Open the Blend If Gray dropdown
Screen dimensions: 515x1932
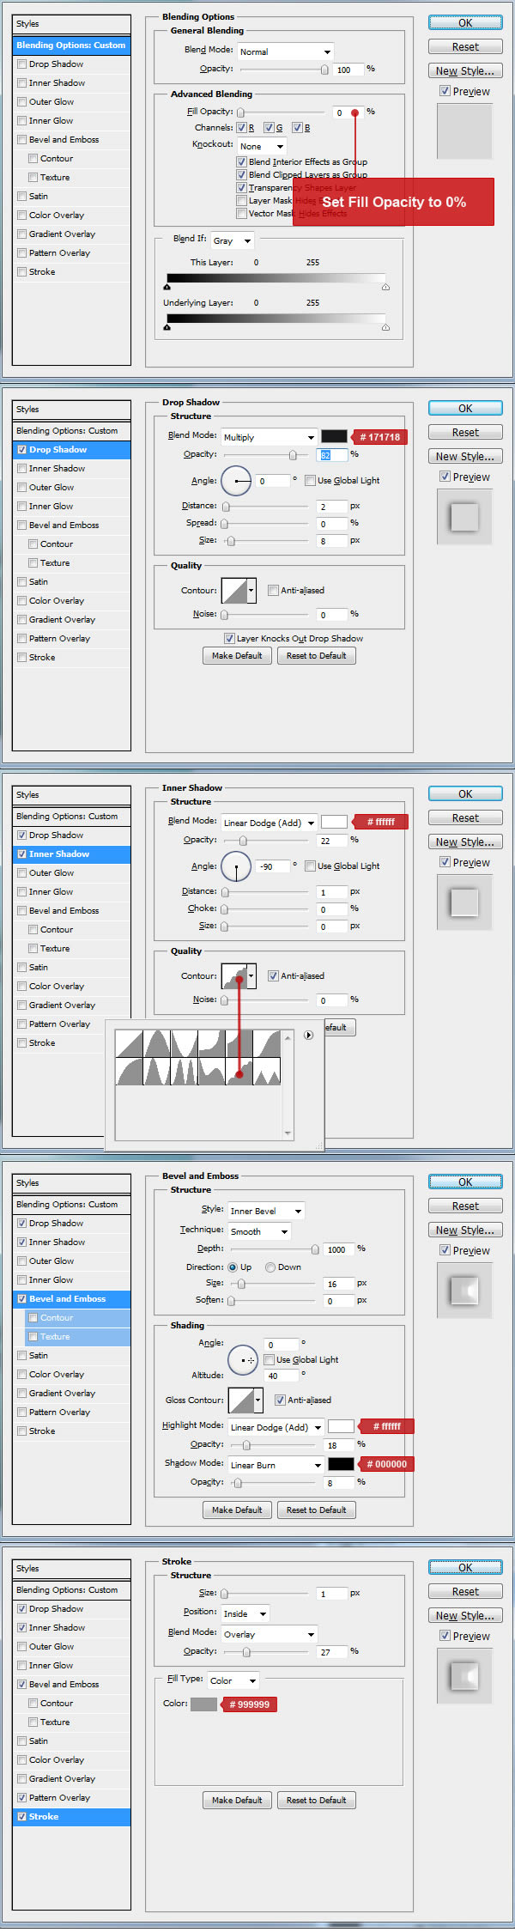pos(232,240)
